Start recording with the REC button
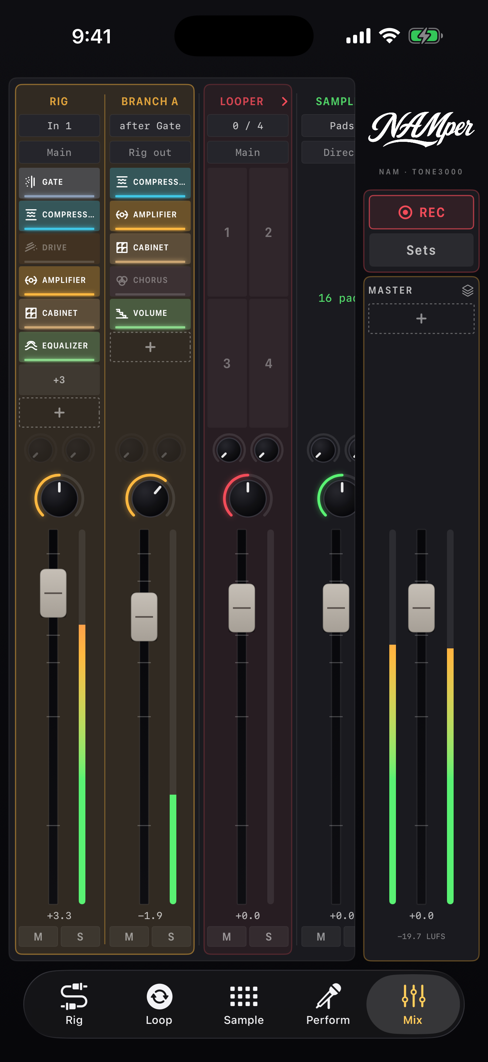488x1062 pixels. click(x=421, y=212)
